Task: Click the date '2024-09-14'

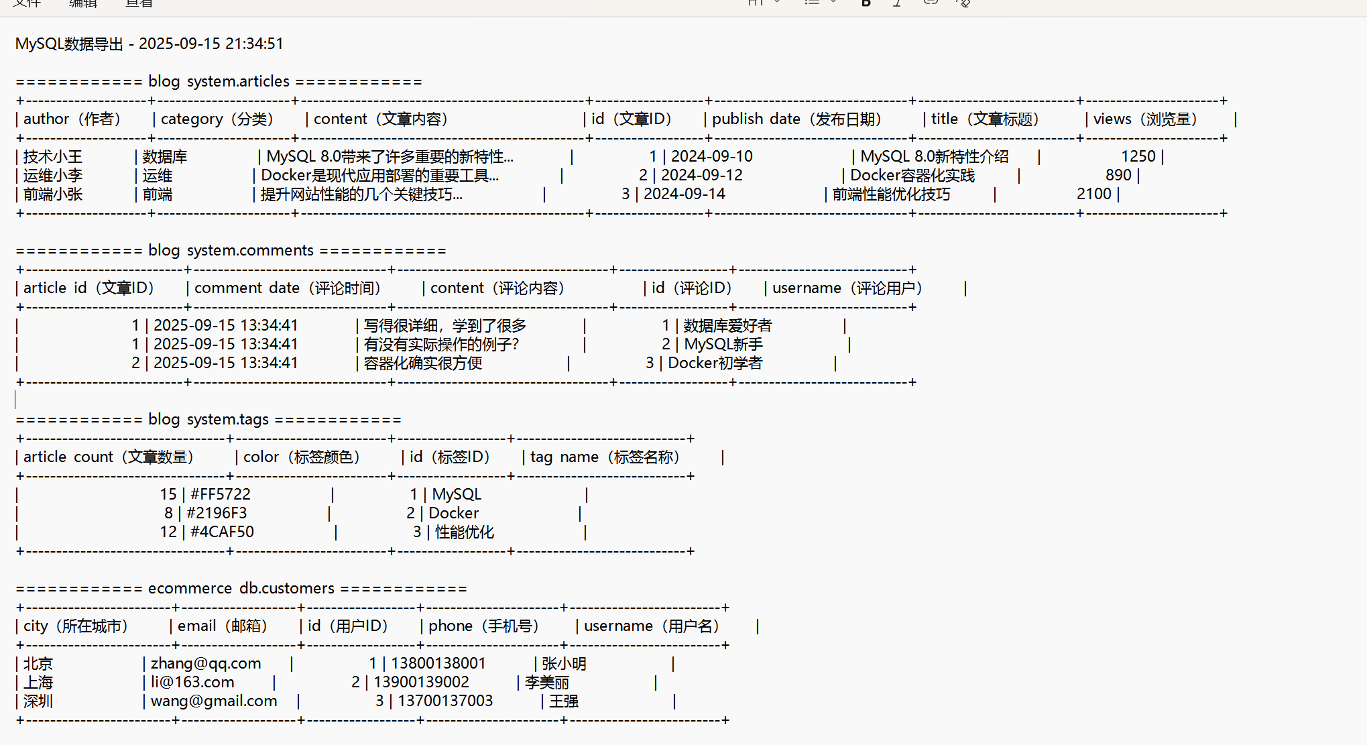Action: (685, 194)
